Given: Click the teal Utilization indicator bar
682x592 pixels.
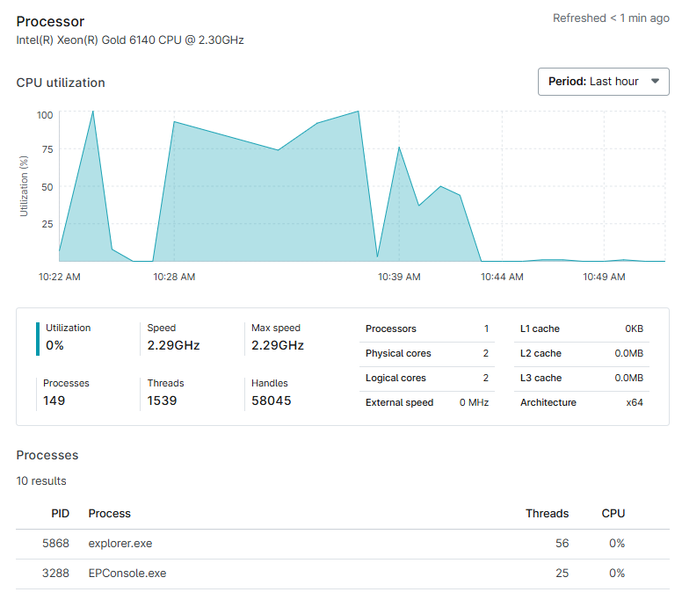Looking at the screenshot, I should (x=38, y=338).
